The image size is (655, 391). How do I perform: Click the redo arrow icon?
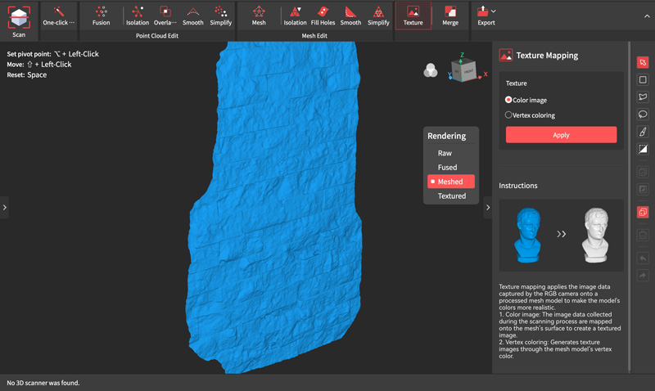tap(643, 276)
